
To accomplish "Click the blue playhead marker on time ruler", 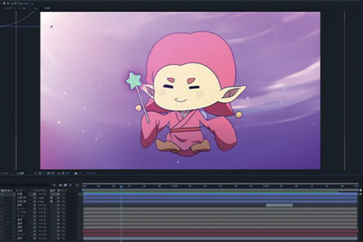I will (x=121, y=186).
